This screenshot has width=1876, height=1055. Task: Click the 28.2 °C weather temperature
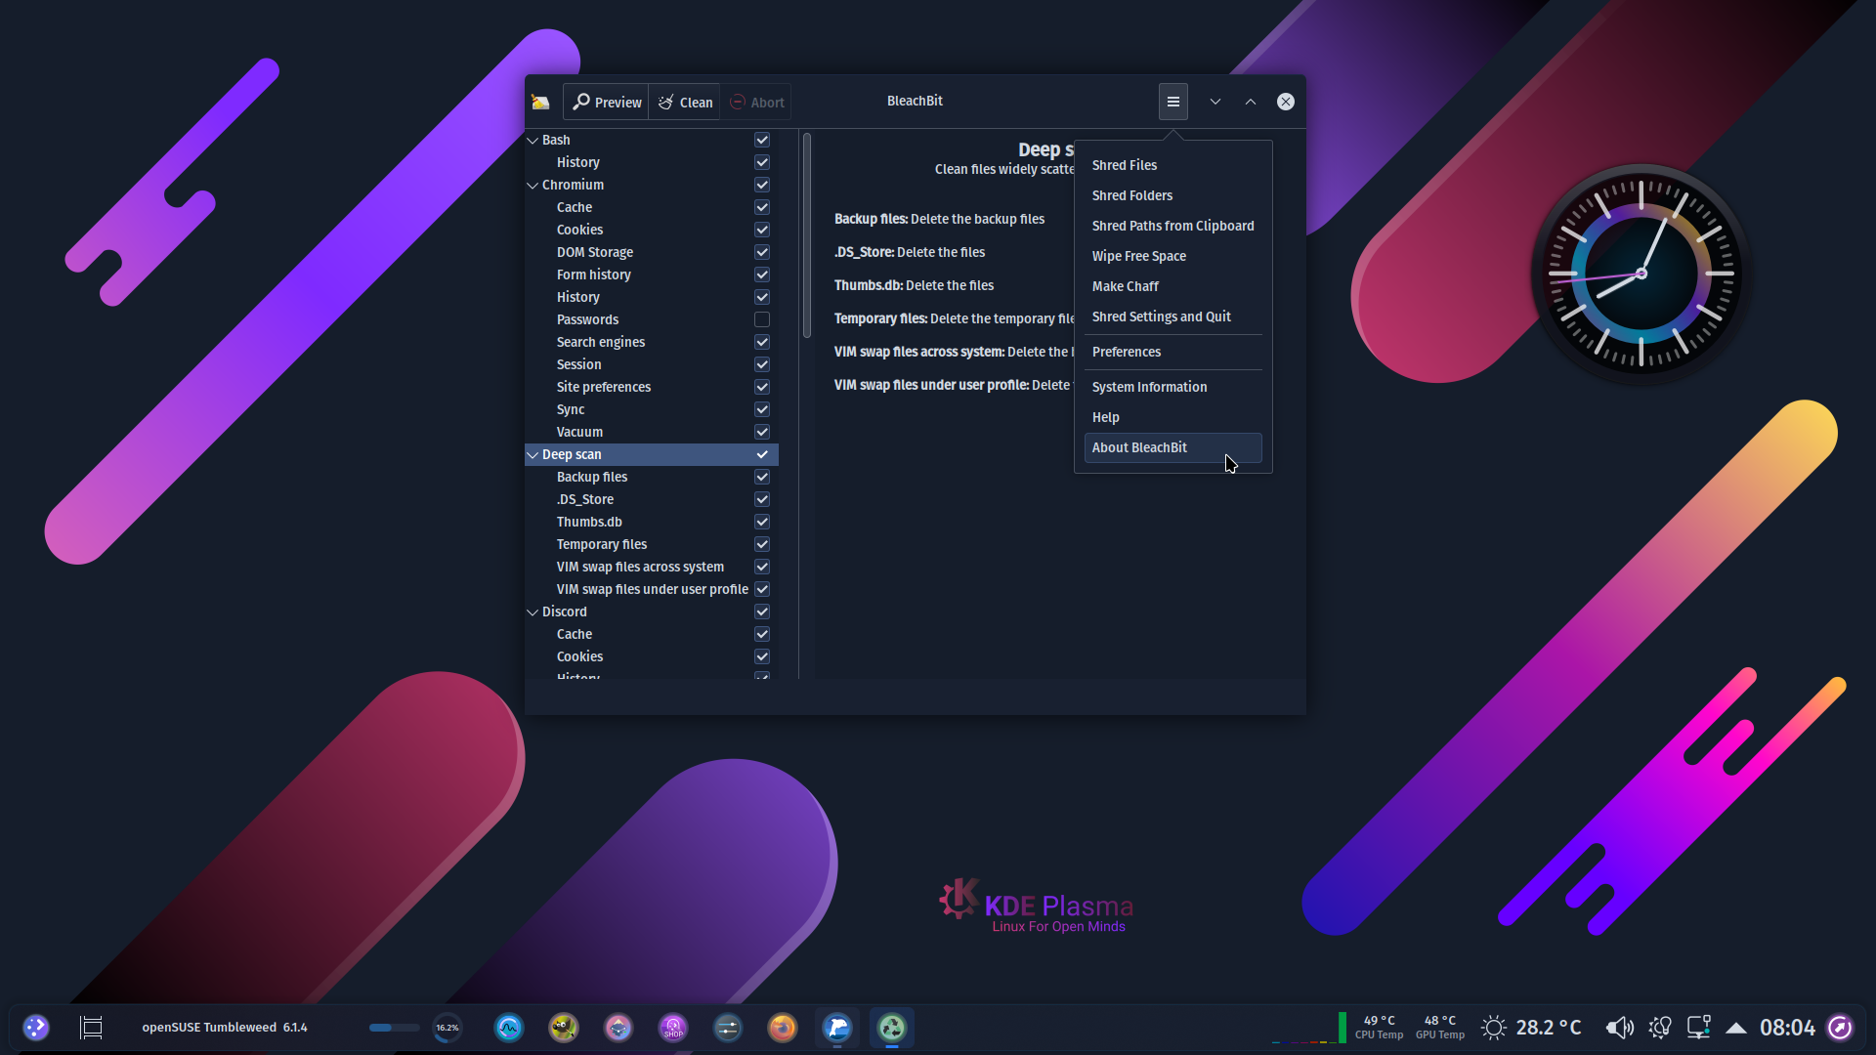[1549, 1028]
